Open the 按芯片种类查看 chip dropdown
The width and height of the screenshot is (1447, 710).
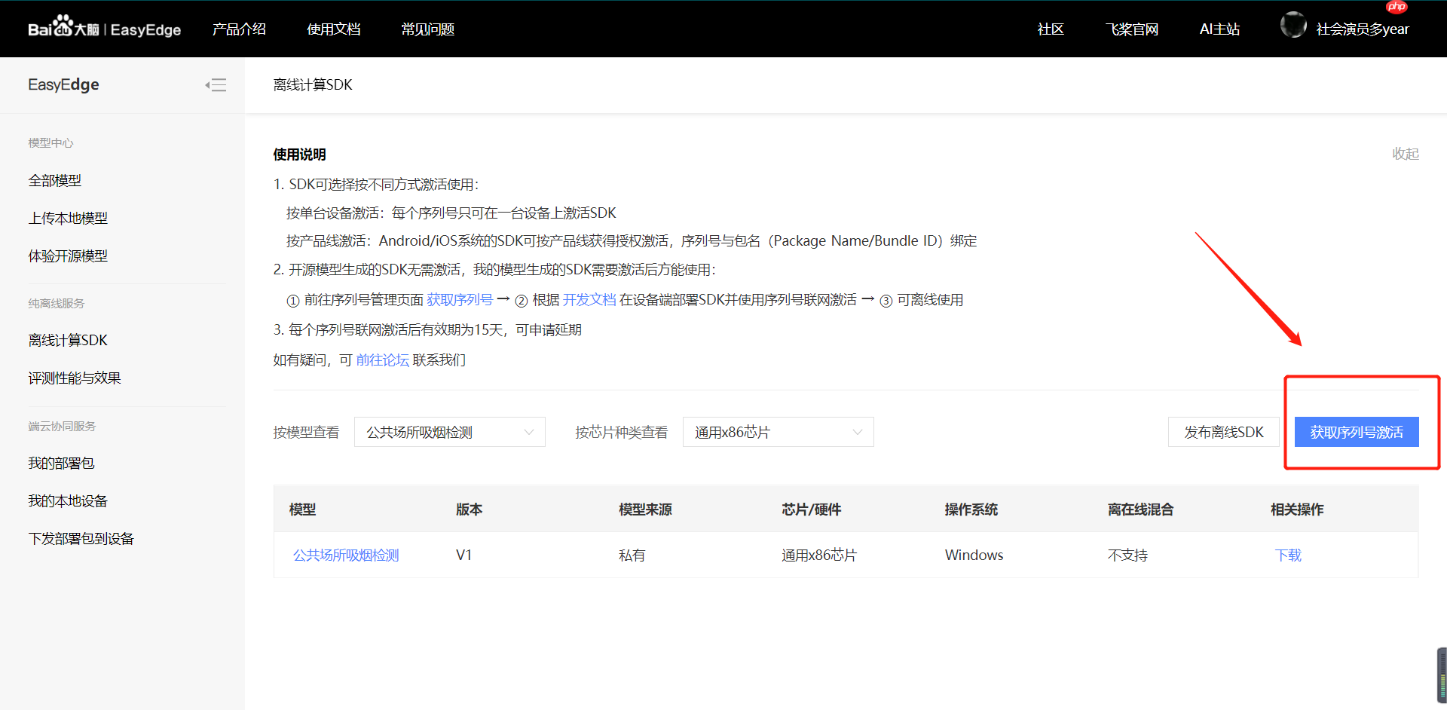pyautogui.click(x=778, y=431)
